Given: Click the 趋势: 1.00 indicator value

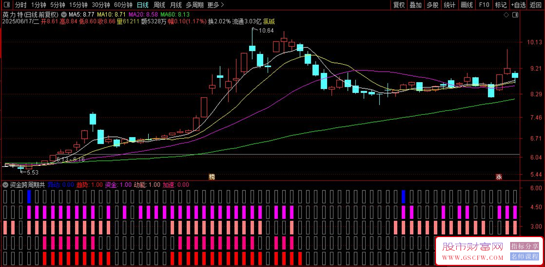Looking at the screenshot, I should [90, 185].
